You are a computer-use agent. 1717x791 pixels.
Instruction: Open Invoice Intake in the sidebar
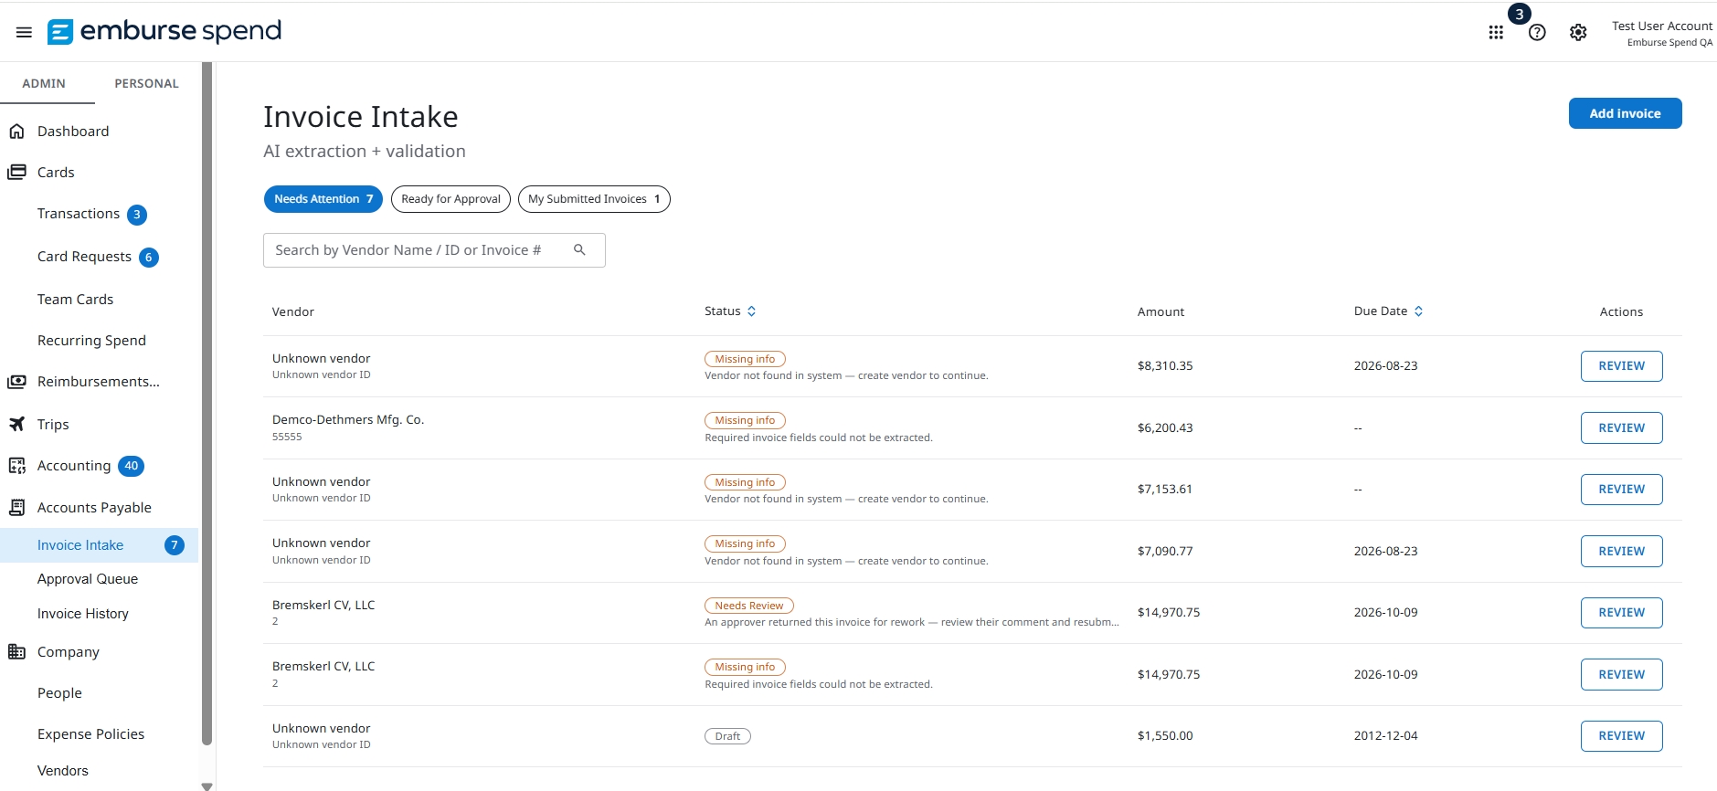80,545
